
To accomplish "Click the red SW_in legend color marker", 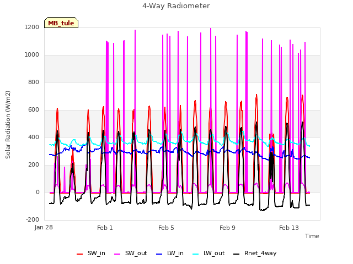I will point(79,254).
